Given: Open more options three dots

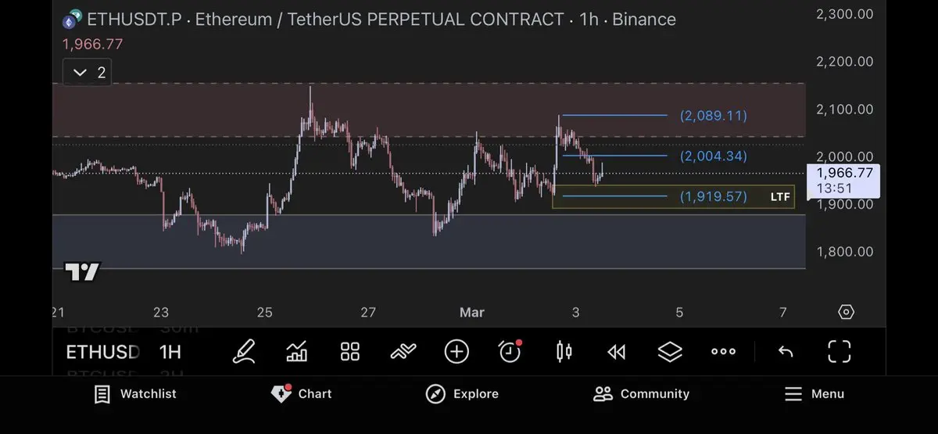Looking at the screenshot, I should (x=723, y=352).
